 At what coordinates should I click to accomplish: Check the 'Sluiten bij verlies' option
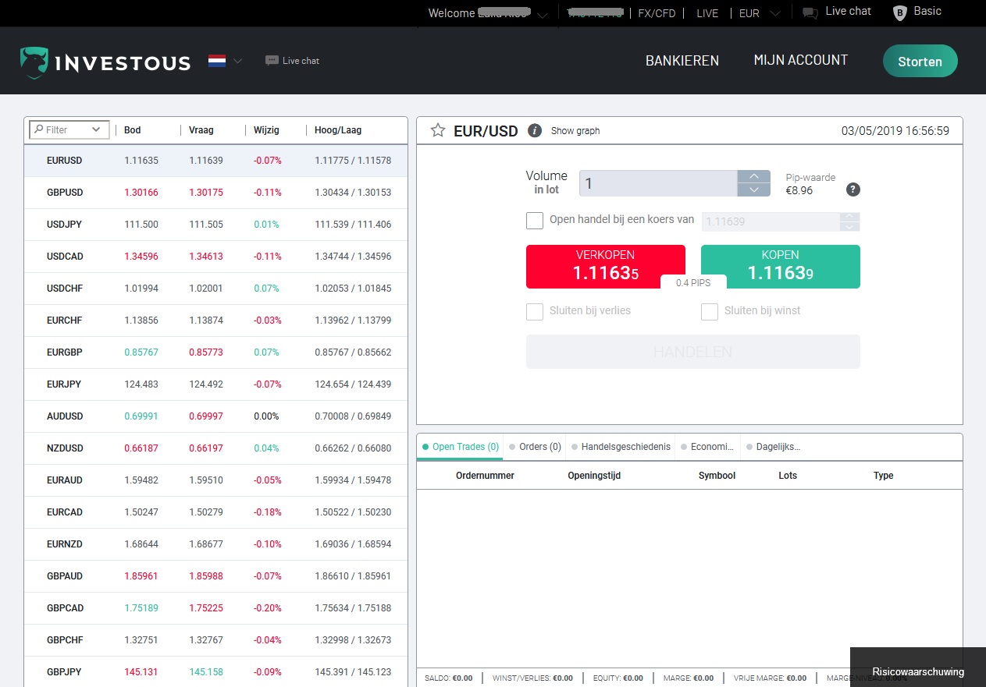pos(535,311)
